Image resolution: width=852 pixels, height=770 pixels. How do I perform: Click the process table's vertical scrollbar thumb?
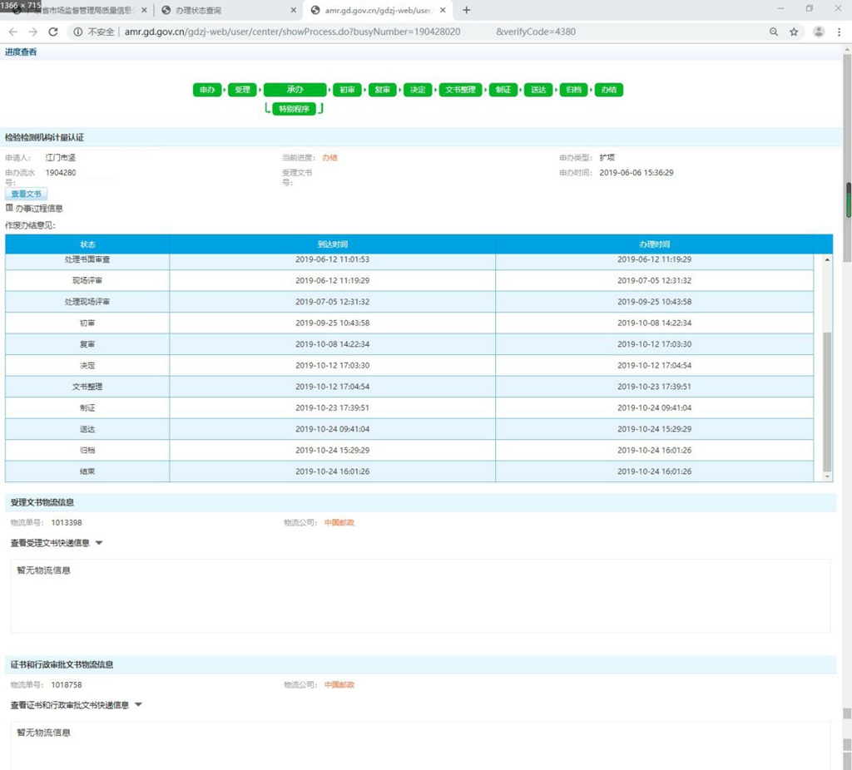(827, 399)
